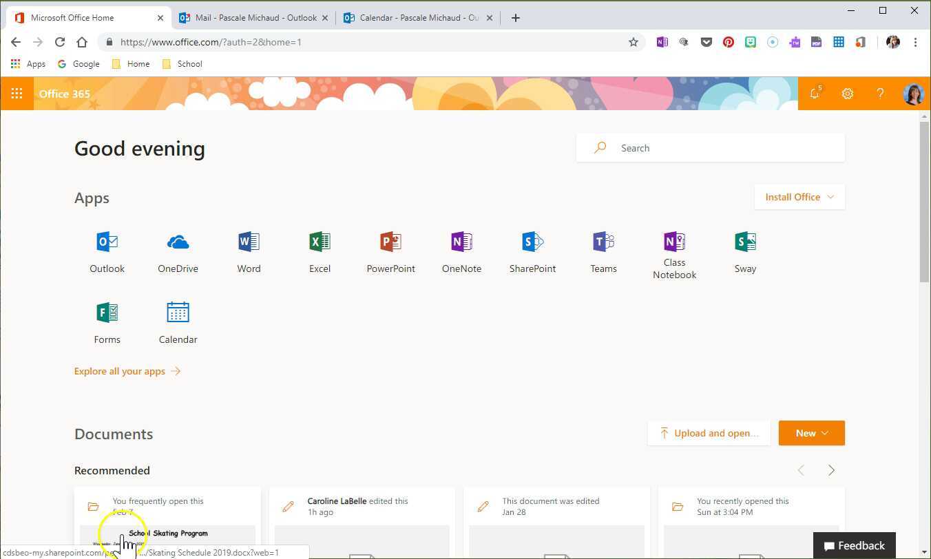Open the account profile picture in Office header
The height and width of the screenshot is (559, 931).
click(913, 94)
